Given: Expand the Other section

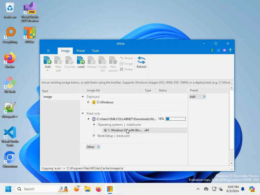Looking at the screenshot, I should 93,147.
